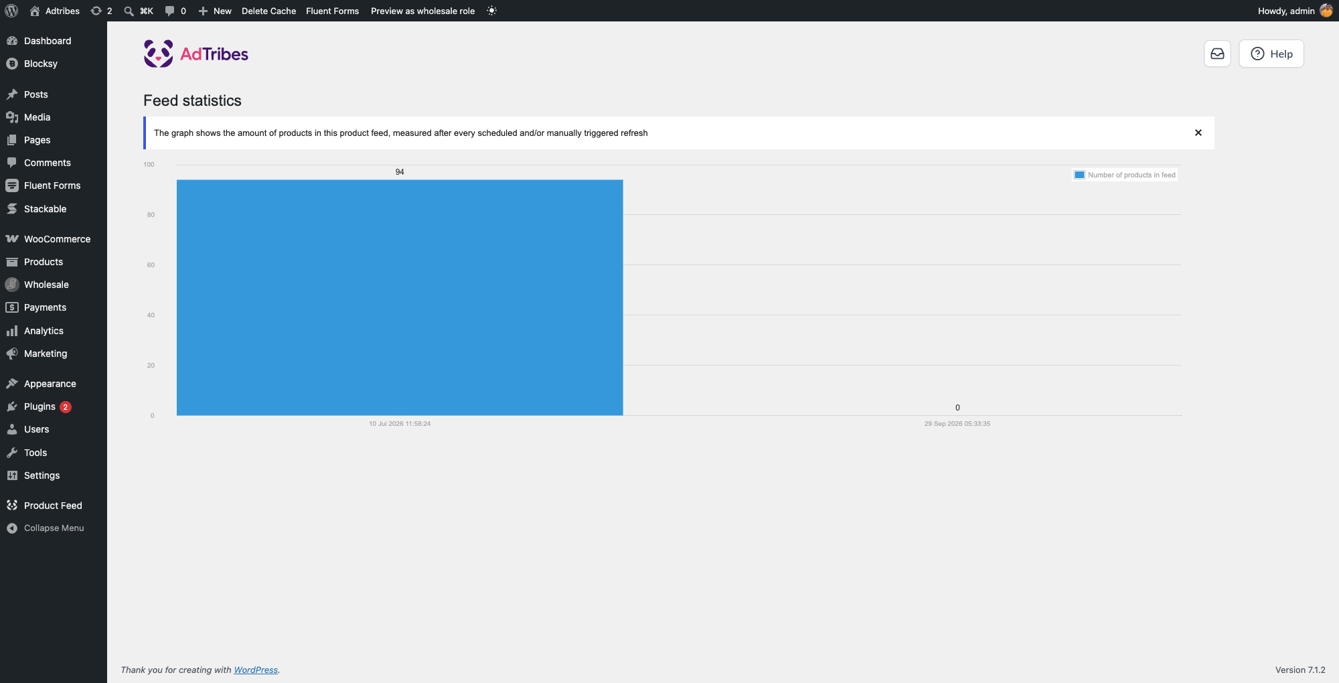Open Fluent Forms in the sidebar
This screenshot has width=1339, height=683.
pyautogui.click(x=54, y=185)
